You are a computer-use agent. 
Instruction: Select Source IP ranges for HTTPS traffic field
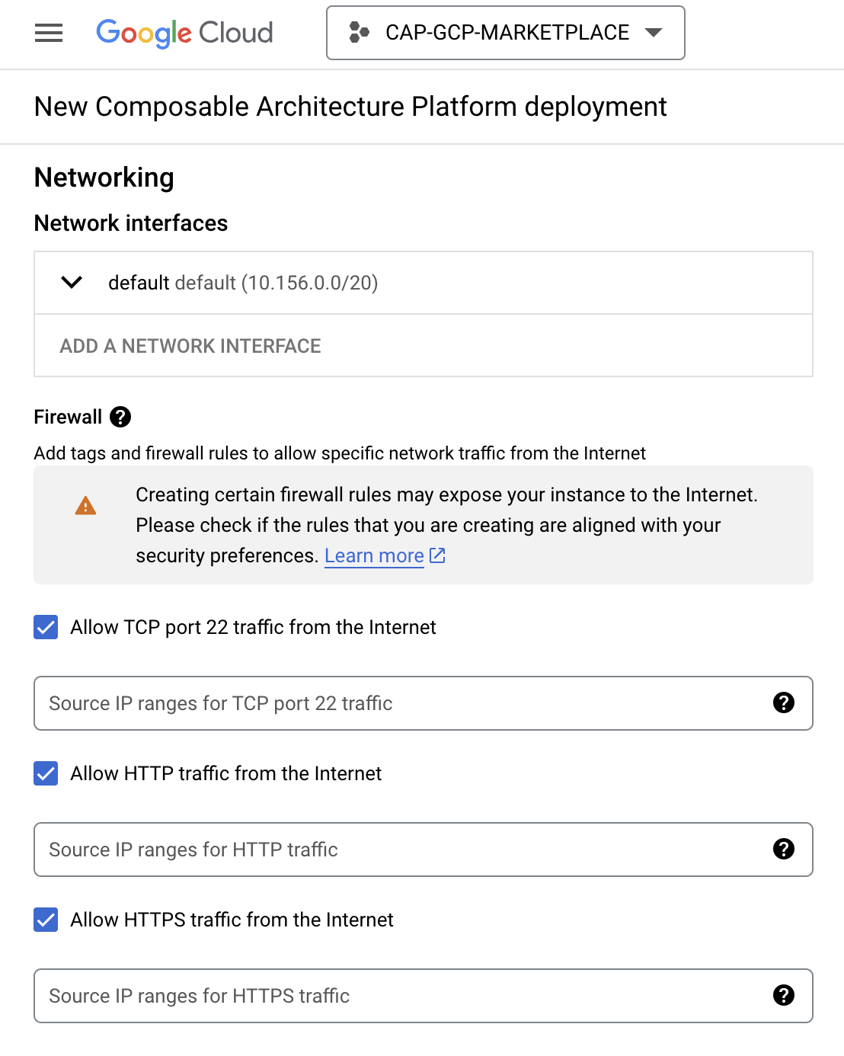click(396, 996)
